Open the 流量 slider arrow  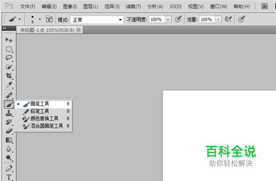(218, 20)
